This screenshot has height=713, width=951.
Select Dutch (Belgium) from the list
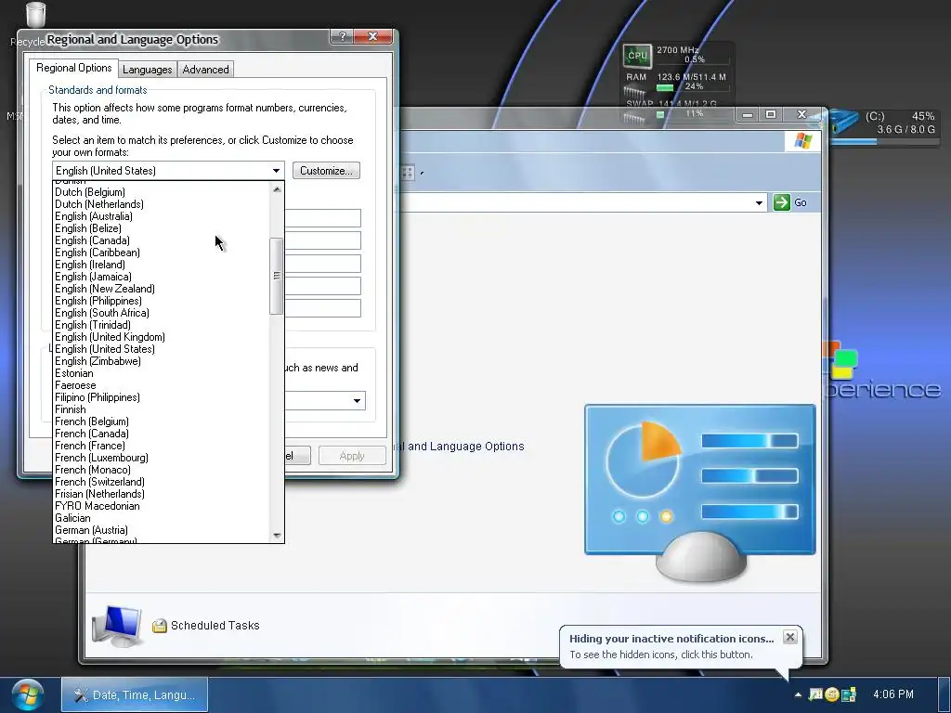[162, 192]
